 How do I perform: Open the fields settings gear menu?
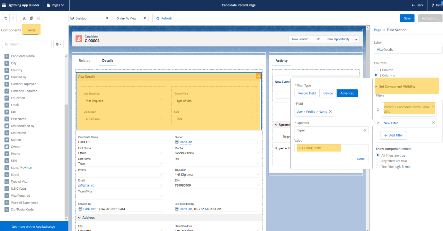58,44
